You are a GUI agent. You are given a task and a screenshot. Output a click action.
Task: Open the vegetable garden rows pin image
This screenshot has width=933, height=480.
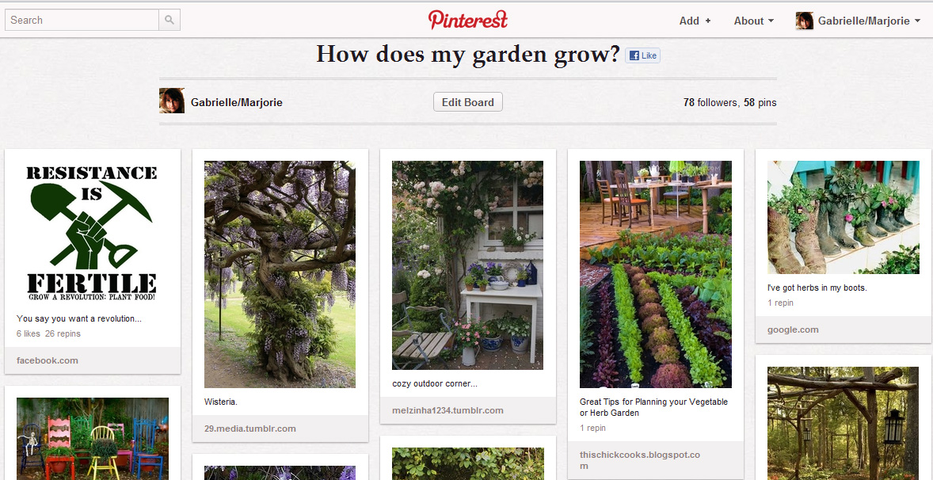tap(656, 274)
